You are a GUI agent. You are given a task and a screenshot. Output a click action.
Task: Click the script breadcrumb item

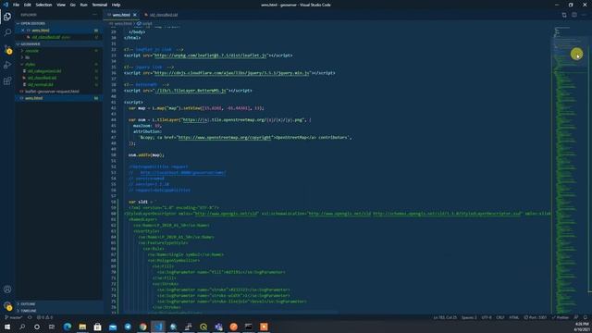coord(144,23)
